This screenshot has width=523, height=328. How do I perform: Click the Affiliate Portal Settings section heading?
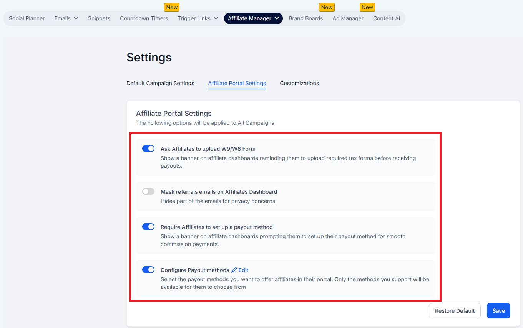174,114
